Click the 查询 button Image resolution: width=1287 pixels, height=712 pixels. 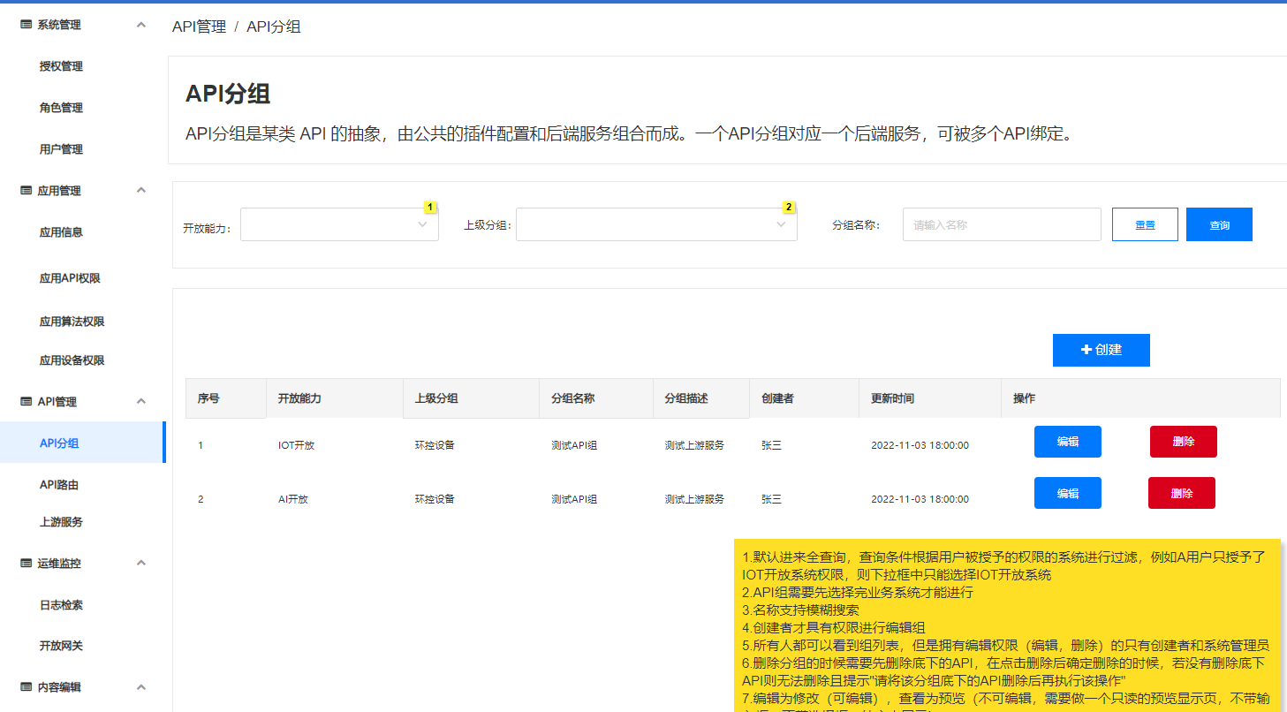tap(1219, 224)
